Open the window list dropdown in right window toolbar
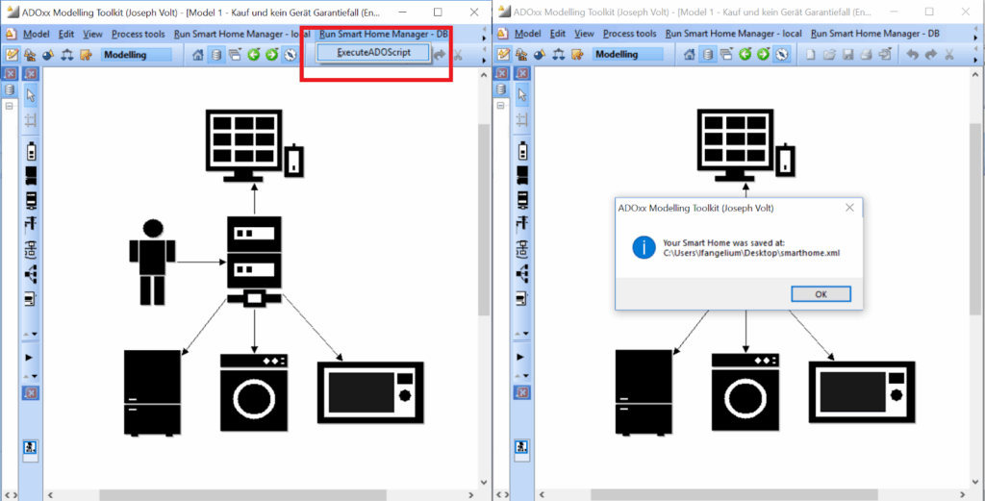Viewport: 985px width, 501px height. [x=727, y=55]
